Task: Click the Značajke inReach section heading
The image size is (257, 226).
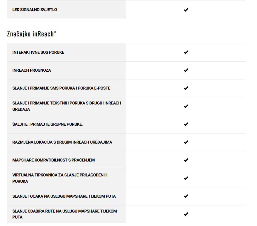Action: click(x=31, y=34)
